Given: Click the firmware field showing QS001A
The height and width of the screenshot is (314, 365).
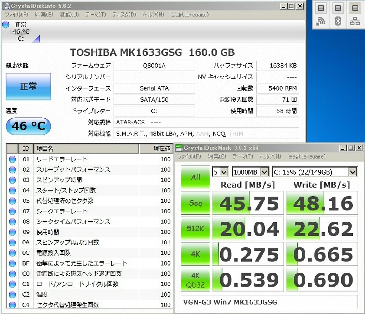Looking at the screenshot, I should tap(154, 66).
